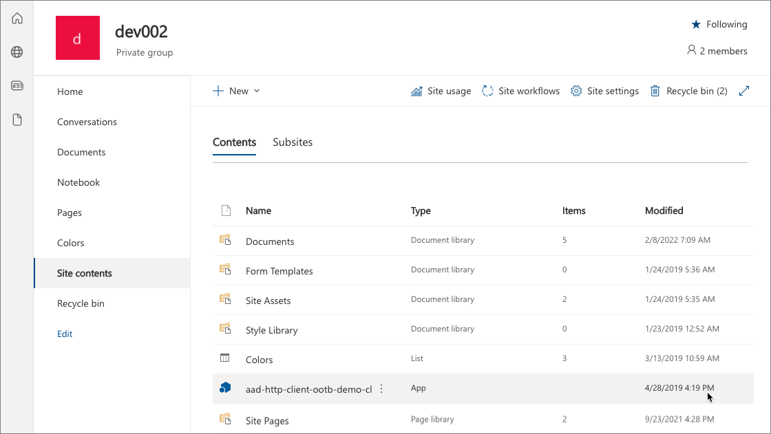The image size is (771, 434).
Task: Click the aad-http-client app icon
Action: tap(225, 388)
